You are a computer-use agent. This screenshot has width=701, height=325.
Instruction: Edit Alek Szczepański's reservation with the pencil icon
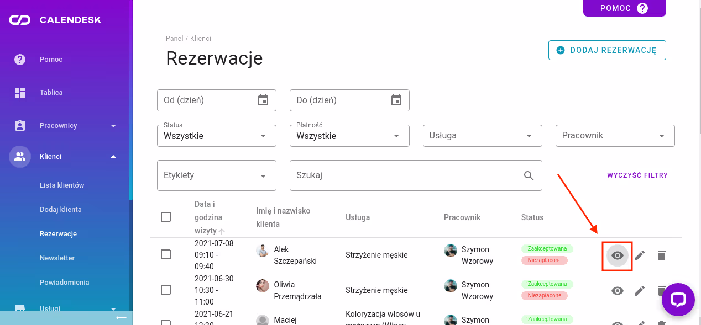point(640,255)
